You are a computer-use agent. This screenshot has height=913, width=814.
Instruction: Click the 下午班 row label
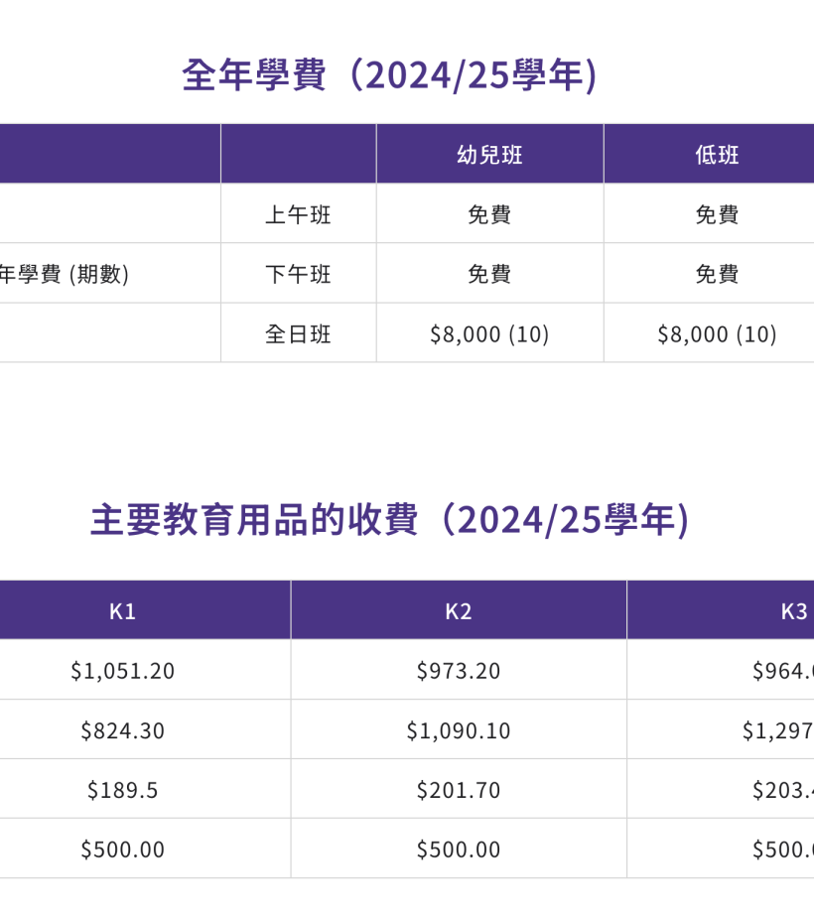click(298, 274)
